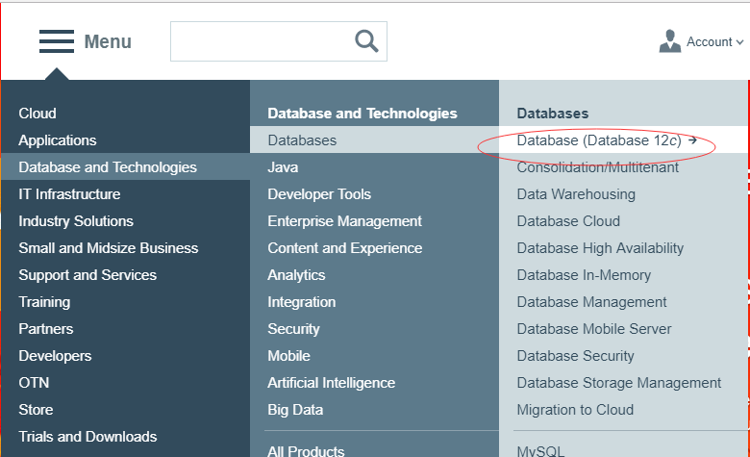Open Trials and Downloads category

coord(87,437)
